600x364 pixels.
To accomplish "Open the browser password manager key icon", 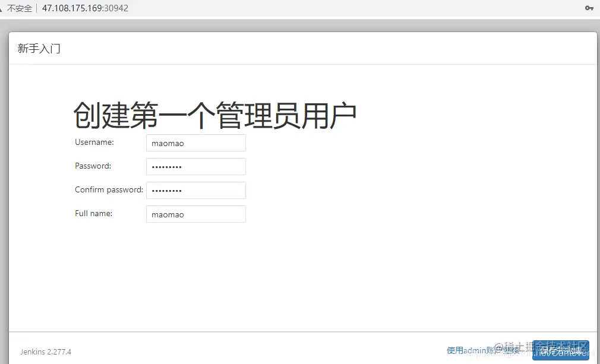I will [589, 8].
